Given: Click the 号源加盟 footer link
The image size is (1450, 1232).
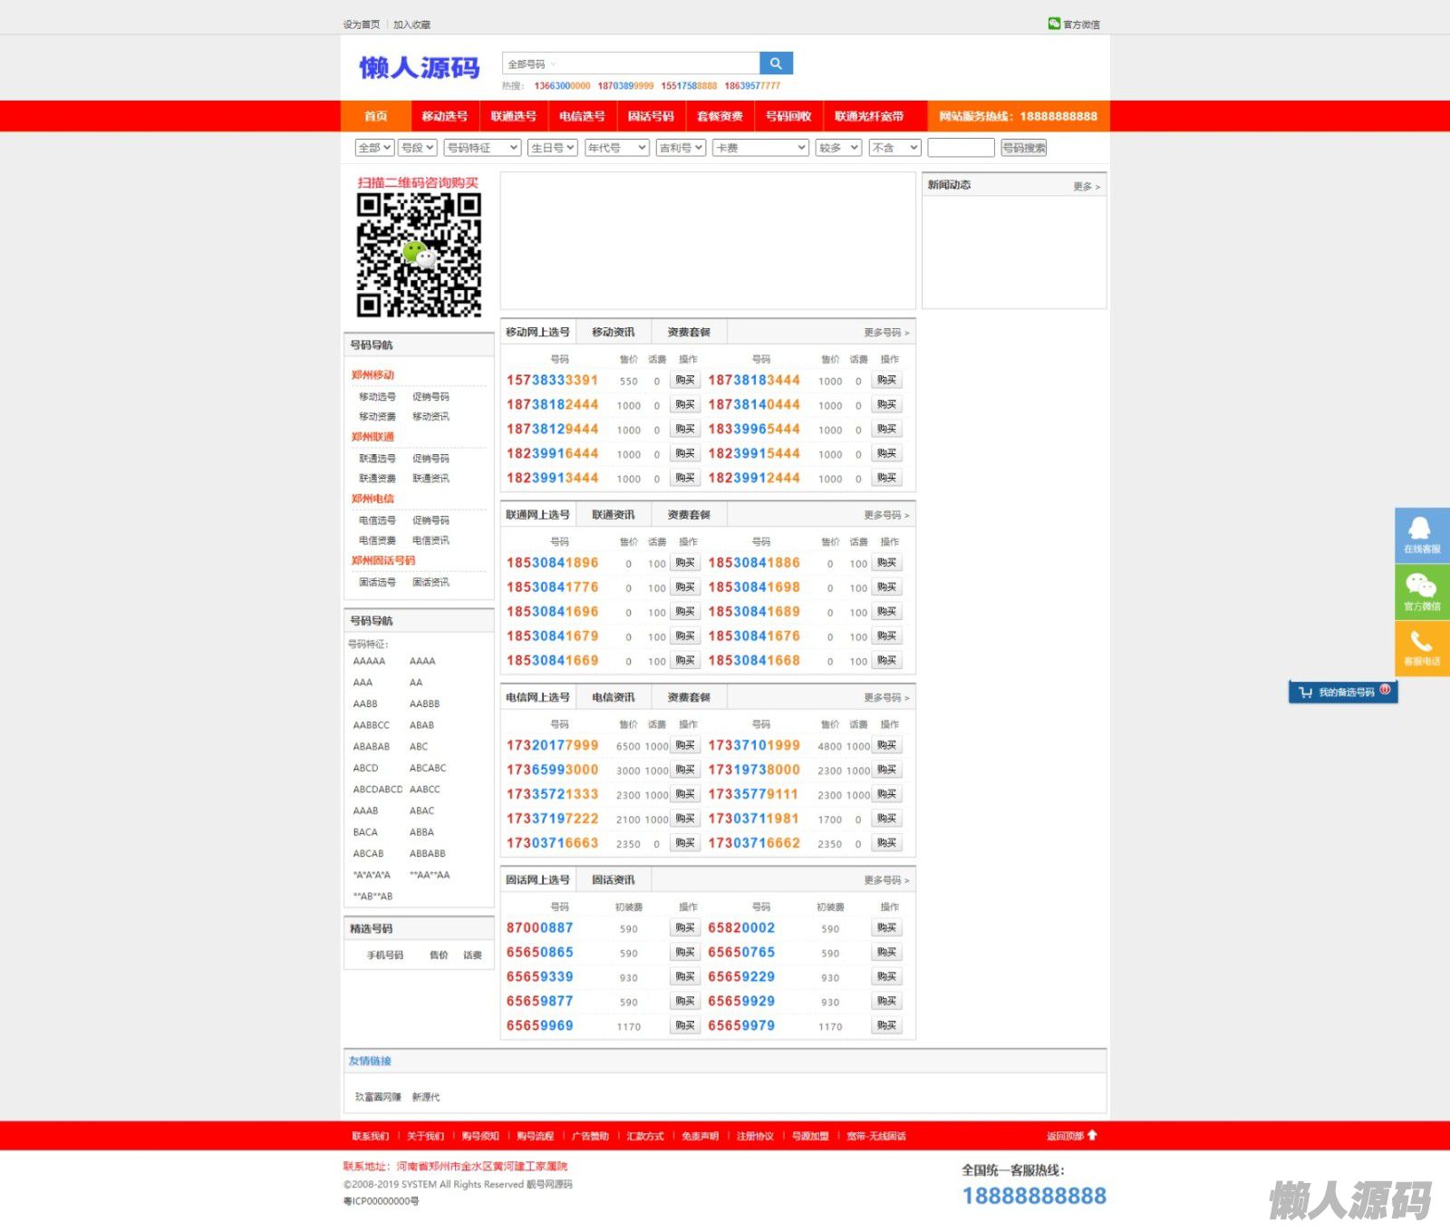Looking at the screenshot, I should [x=810, y=1136].
